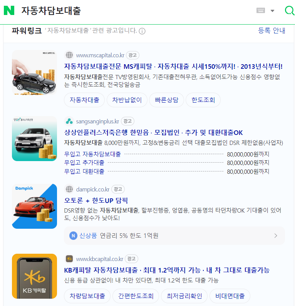Image resolution: width=295 pixels, height=306 pixels.
Task: Click the description mentioning 8,000만원까지
Action: [173, 143]
